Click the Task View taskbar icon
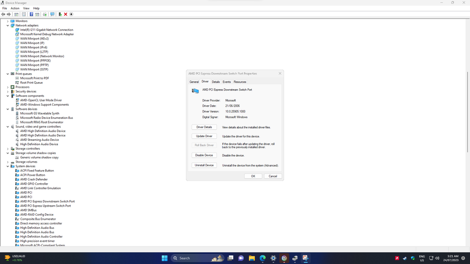 230,258
